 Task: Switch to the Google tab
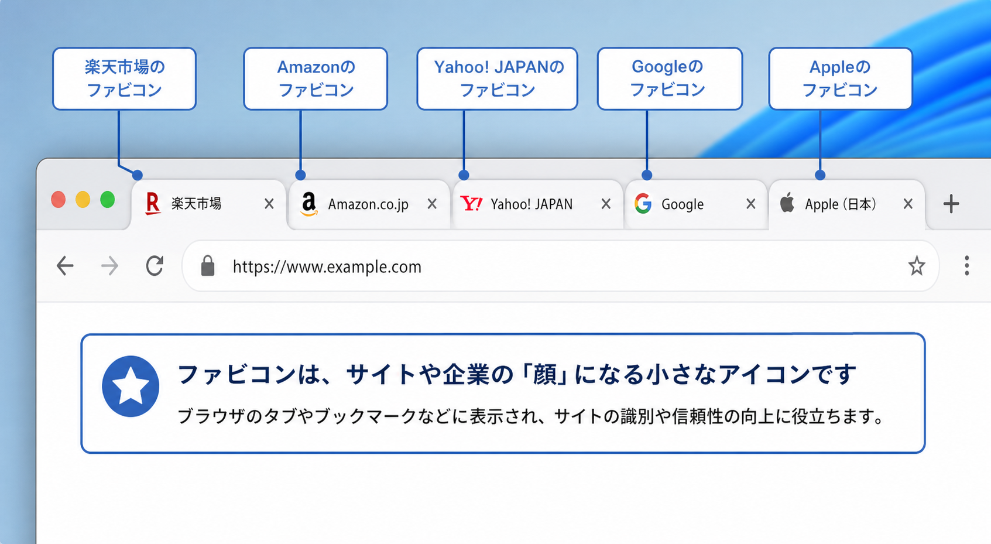[x=696, y=204]
